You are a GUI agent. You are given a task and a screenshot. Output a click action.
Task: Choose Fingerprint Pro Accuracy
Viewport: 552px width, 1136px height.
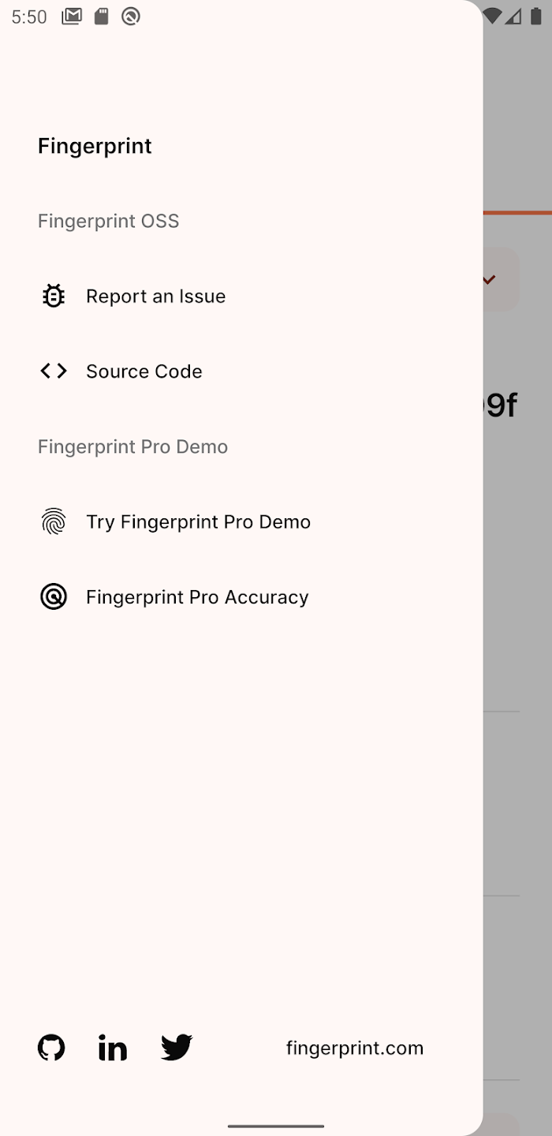[241, 597]
